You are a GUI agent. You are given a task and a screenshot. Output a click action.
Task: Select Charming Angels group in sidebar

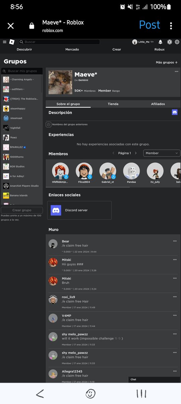[22, 79]
